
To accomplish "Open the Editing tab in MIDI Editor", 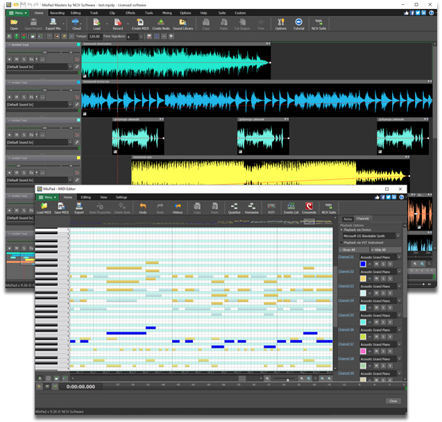I will [86, 197].
